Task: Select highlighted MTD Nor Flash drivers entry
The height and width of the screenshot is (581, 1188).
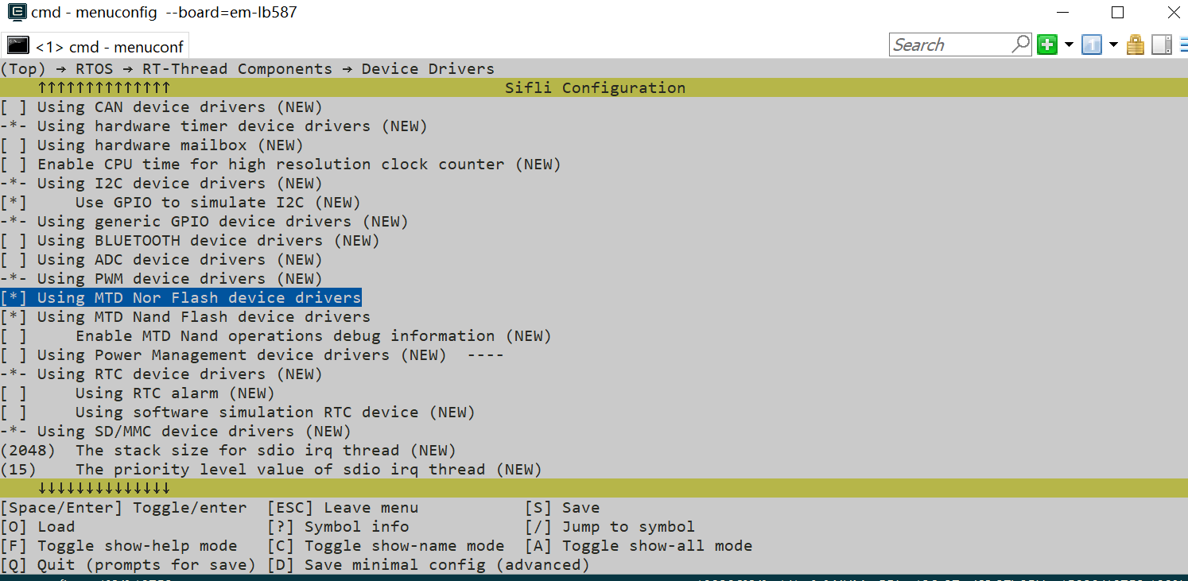Action: click(199, 298)
